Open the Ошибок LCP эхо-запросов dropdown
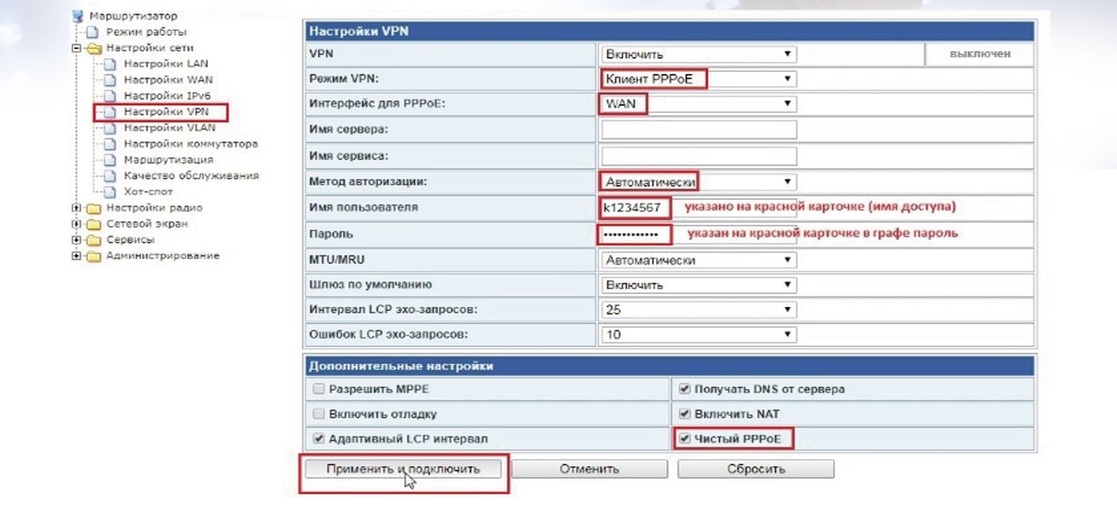Image resolution: width=1117 pixels, height=509 pixels. pyautogui.click(x=699, y=335)
